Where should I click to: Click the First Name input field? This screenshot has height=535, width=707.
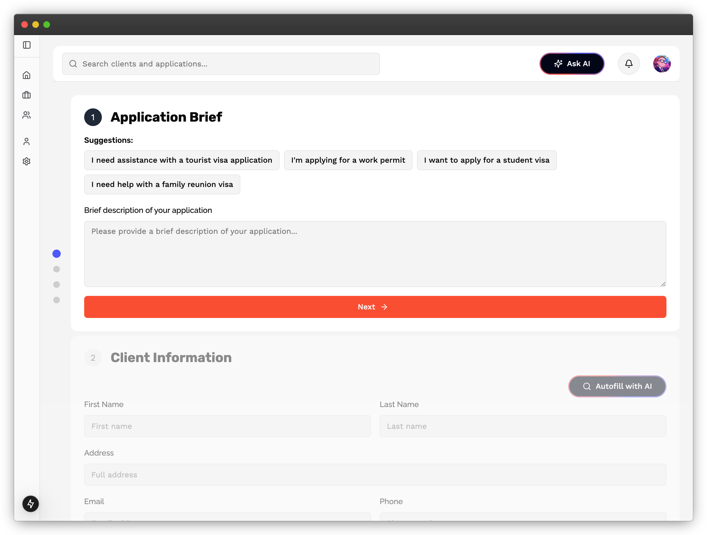(227, 426)
